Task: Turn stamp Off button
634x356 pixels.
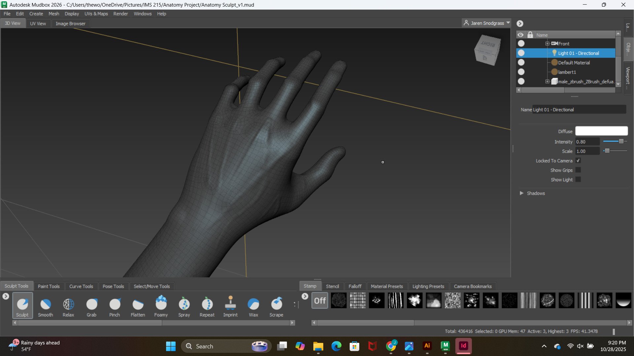Action: tap(320, 301)
